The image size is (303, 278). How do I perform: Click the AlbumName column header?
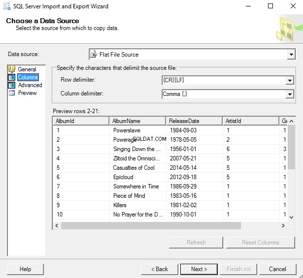137,121
